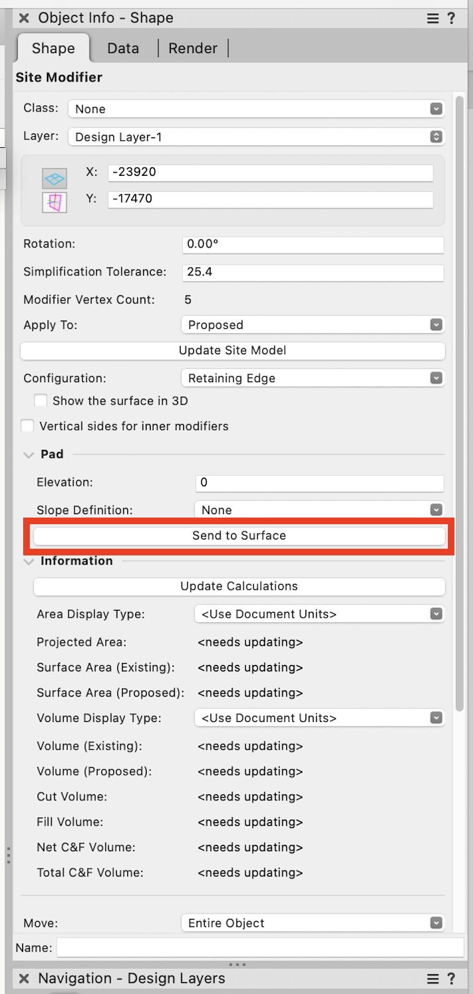The image size is (473, 994).
Task: Click the Update Site Model button
Action: pyautogui.click(x=233, y=350)
